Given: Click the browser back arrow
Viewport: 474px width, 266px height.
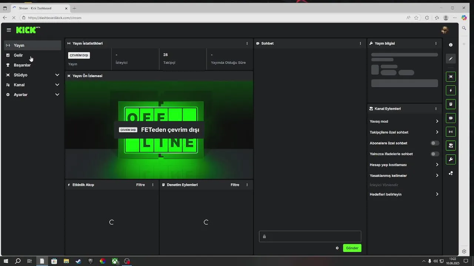Looking at the screenshot, I should tap(5, 18).
